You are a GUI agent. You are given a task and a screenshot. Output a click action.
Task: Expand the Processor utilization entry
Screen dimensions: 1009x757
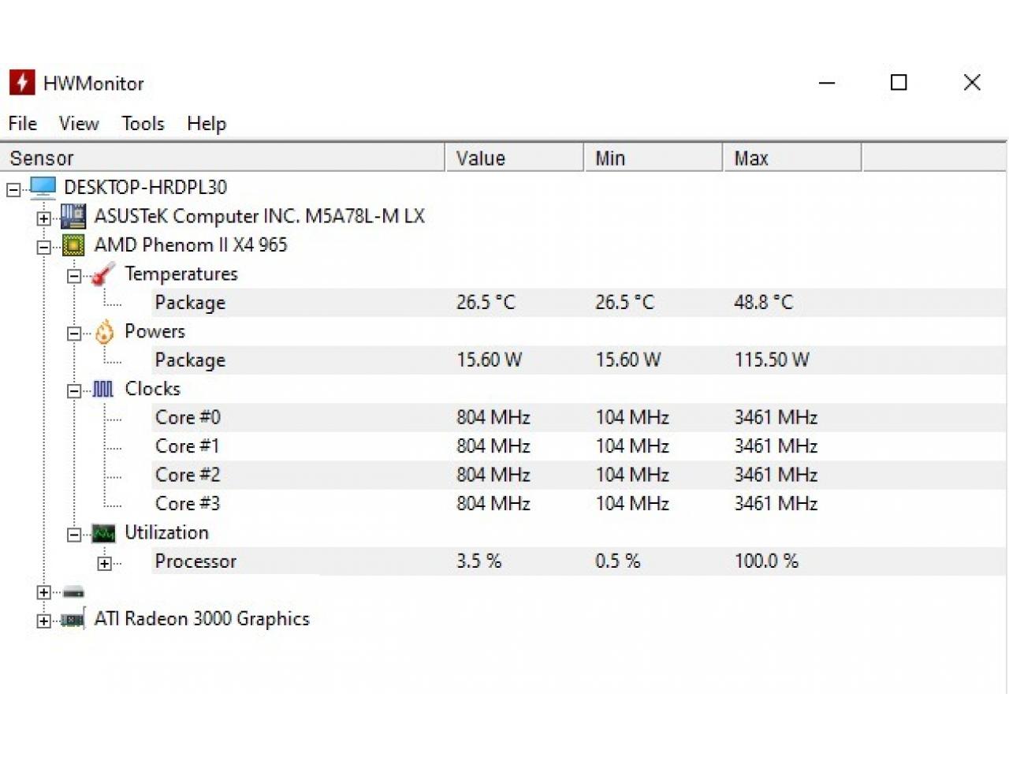(x=105, y=563)
